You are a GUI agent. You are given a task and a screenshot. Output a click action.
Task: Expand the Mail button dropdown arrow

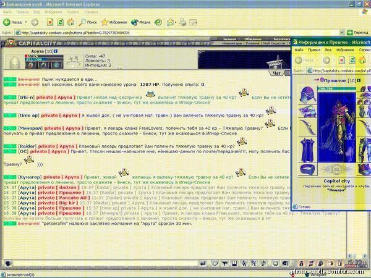click(x=176, y=22)
